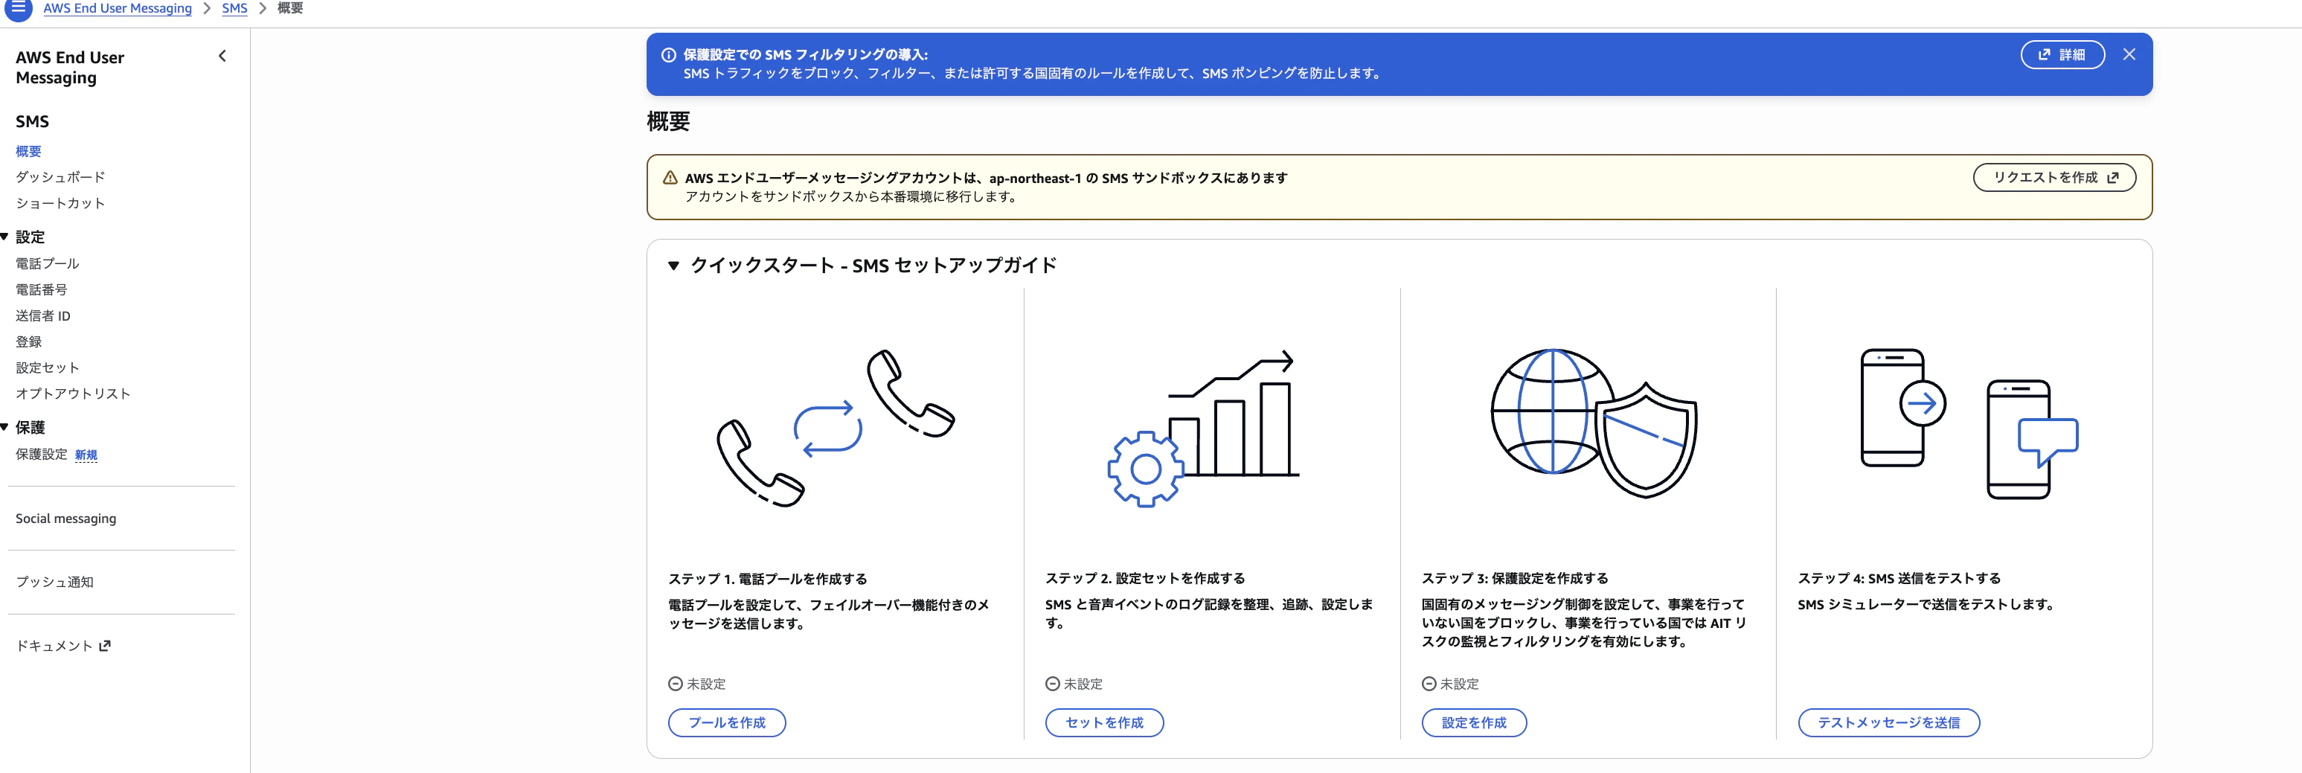
Task: Open 送信者 ID in the sidebar
Action: (x=43, y=315)
